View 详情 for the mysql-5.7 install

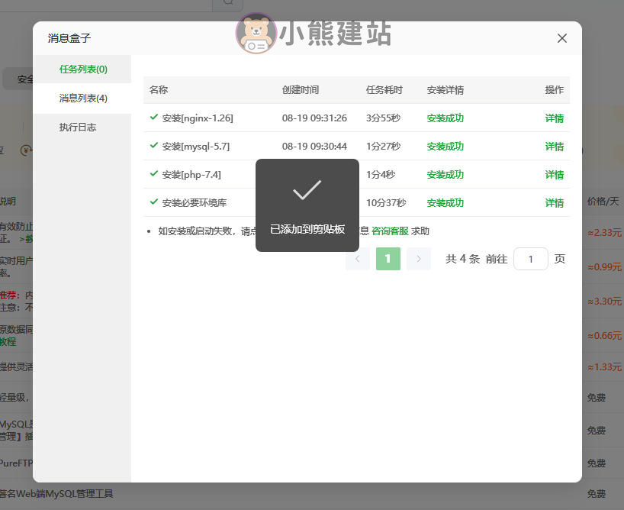555,147
